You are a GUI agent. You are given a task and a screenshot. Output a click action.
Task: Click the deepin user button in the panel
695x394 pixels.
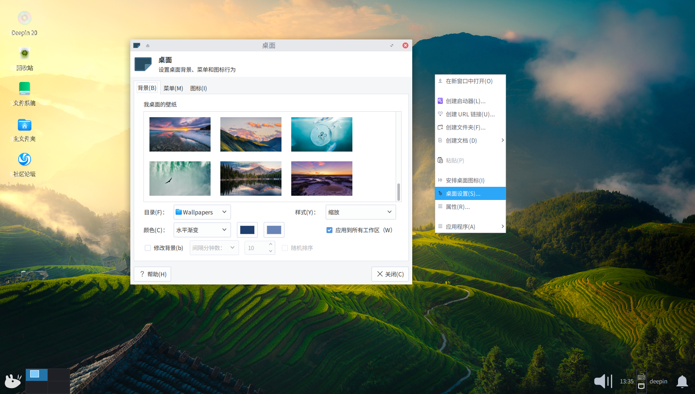coord(658,381)
